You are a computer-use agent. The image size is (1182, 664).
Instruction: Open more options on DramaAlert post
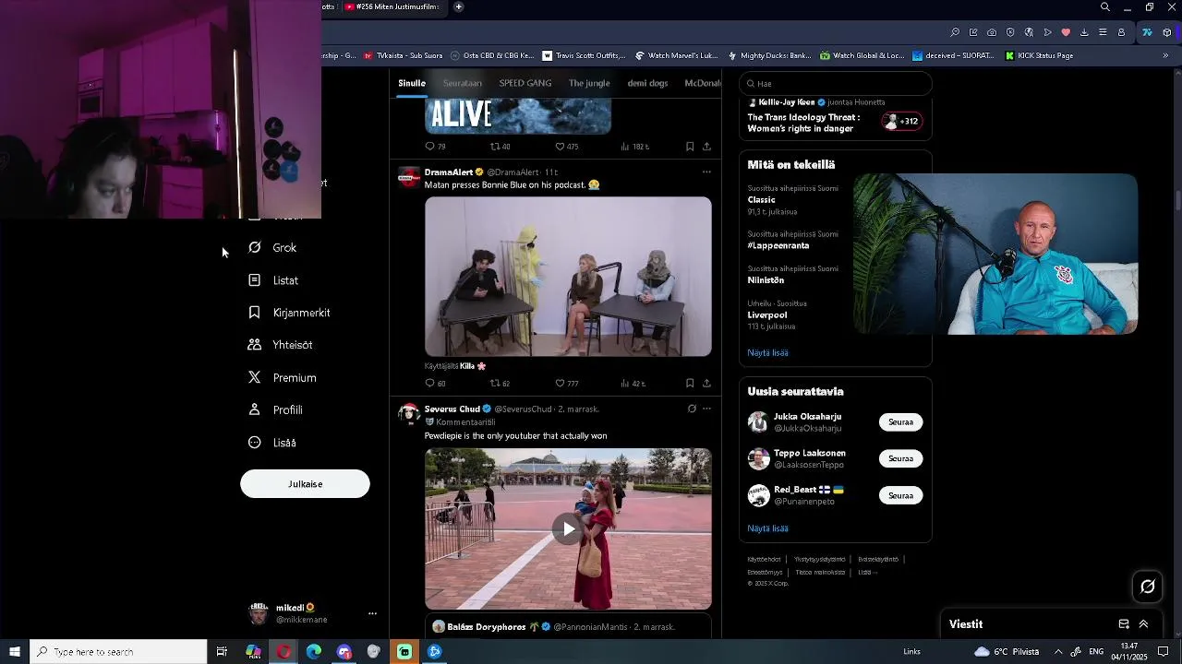(706, 172)
